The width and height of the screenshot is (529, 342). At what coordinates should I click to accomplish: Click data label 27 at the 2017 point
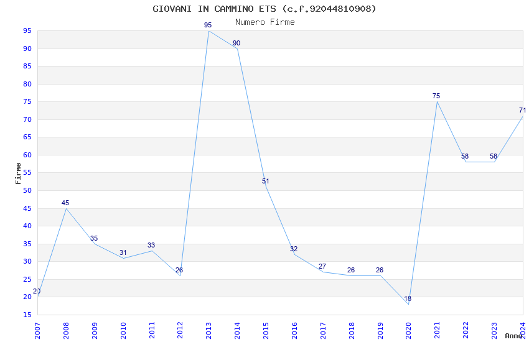coord(322,266)
